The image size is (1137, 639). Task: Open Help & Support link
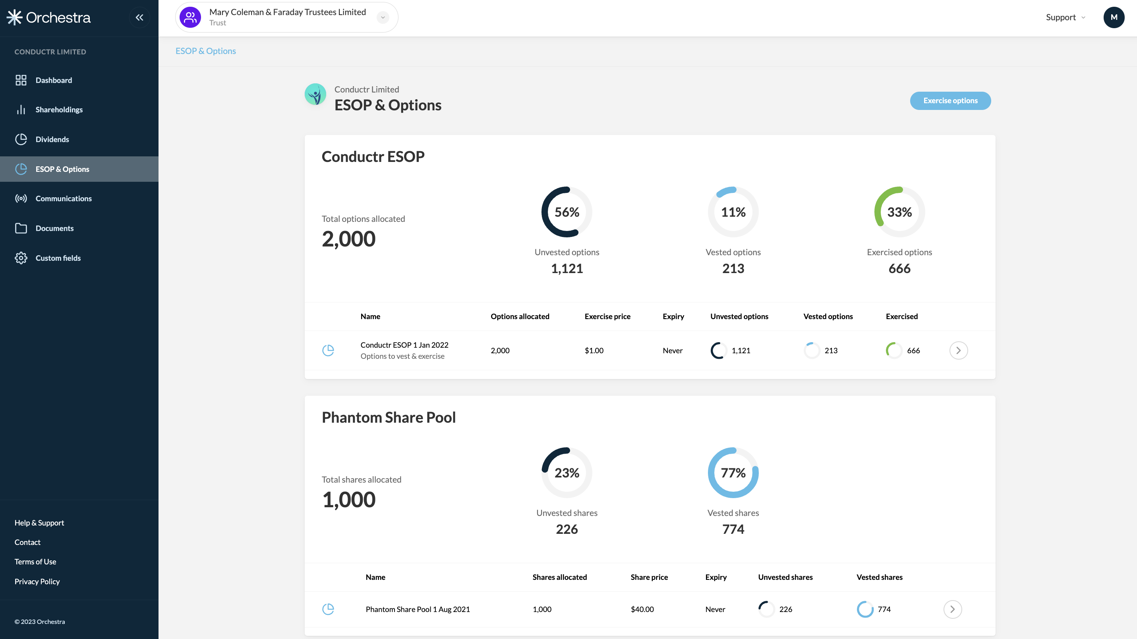click(39, 523)
